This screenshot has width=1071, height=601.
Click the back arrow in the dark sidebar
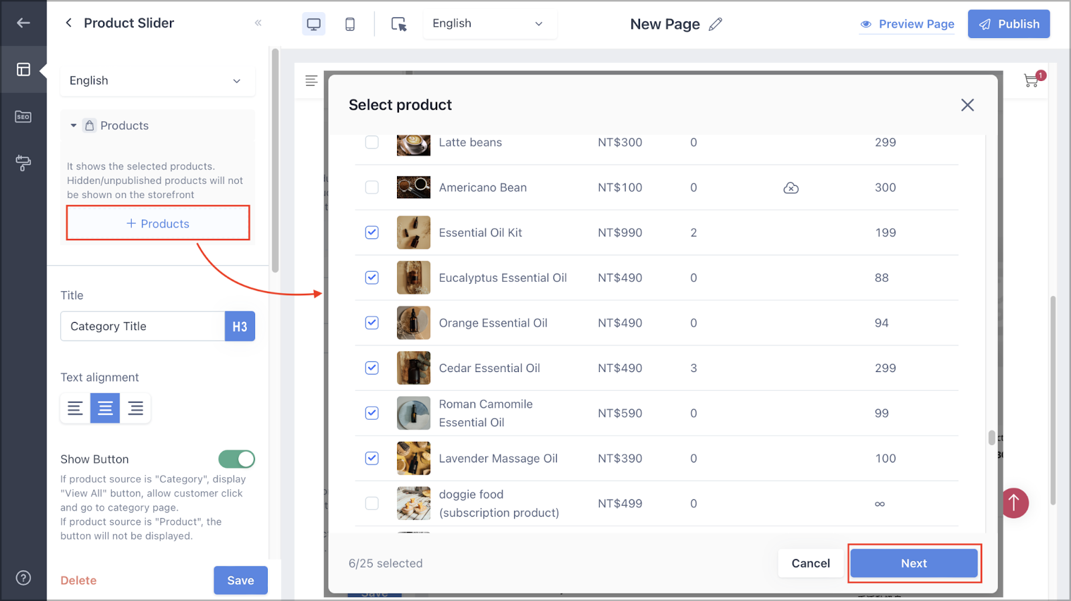coord(23,23)
